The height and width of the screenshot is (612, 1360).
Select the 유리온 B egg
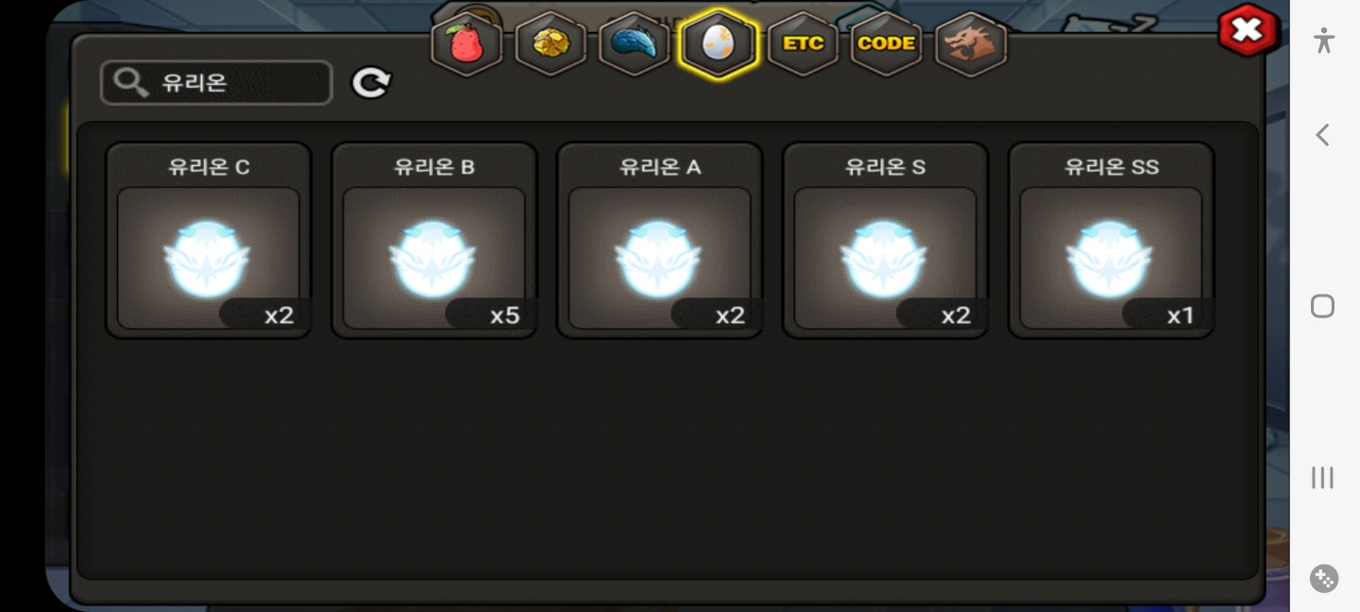[434, 240]
